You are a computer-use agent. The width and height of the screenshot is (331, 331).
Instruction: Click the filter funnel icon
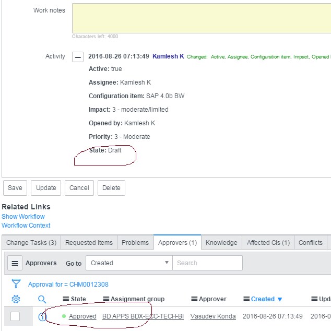click(16, 283)
